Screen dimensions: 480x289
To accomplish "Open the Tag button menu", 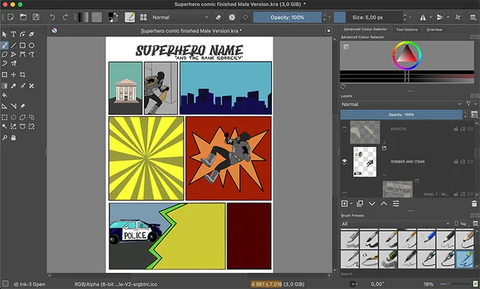I will click(462, 224).
